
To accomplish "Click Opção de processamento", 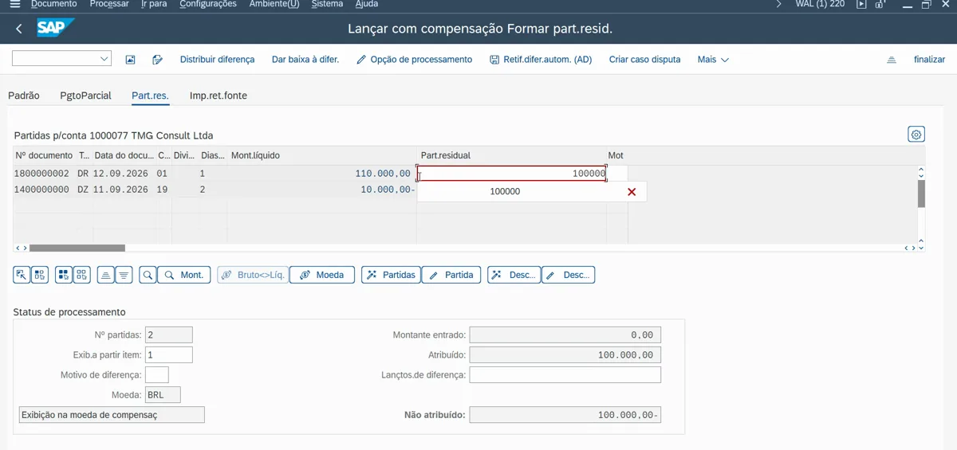I will coord(414,60).
